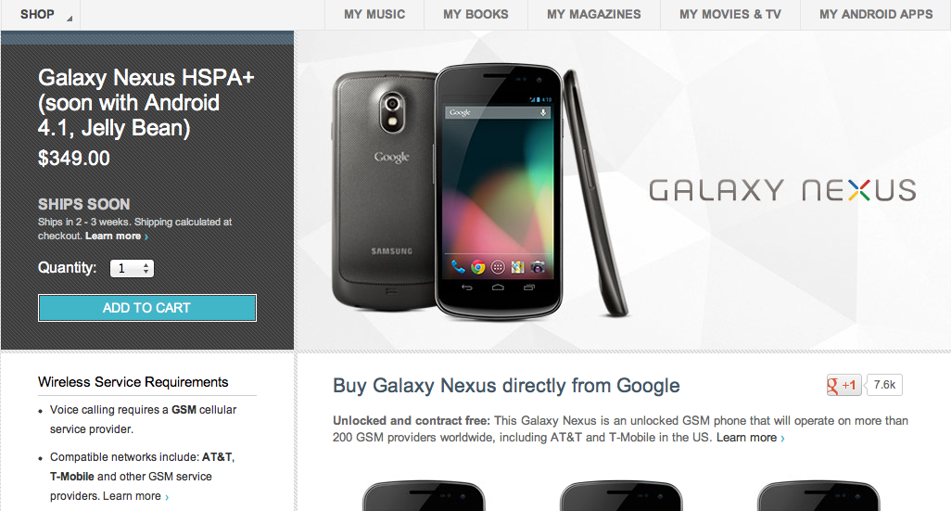The height and width of the screenshot is (511, 951).
Task: Click the Google +1 icon button
Action: 843,385
